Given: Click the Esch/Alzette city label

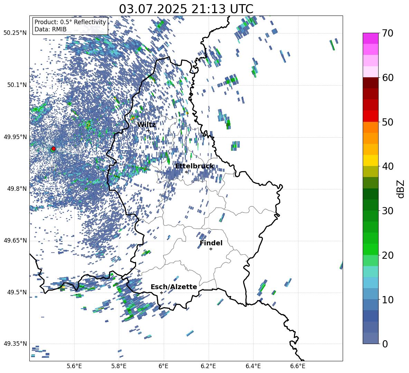Looking at the screenshot, I should click(174, 287).
